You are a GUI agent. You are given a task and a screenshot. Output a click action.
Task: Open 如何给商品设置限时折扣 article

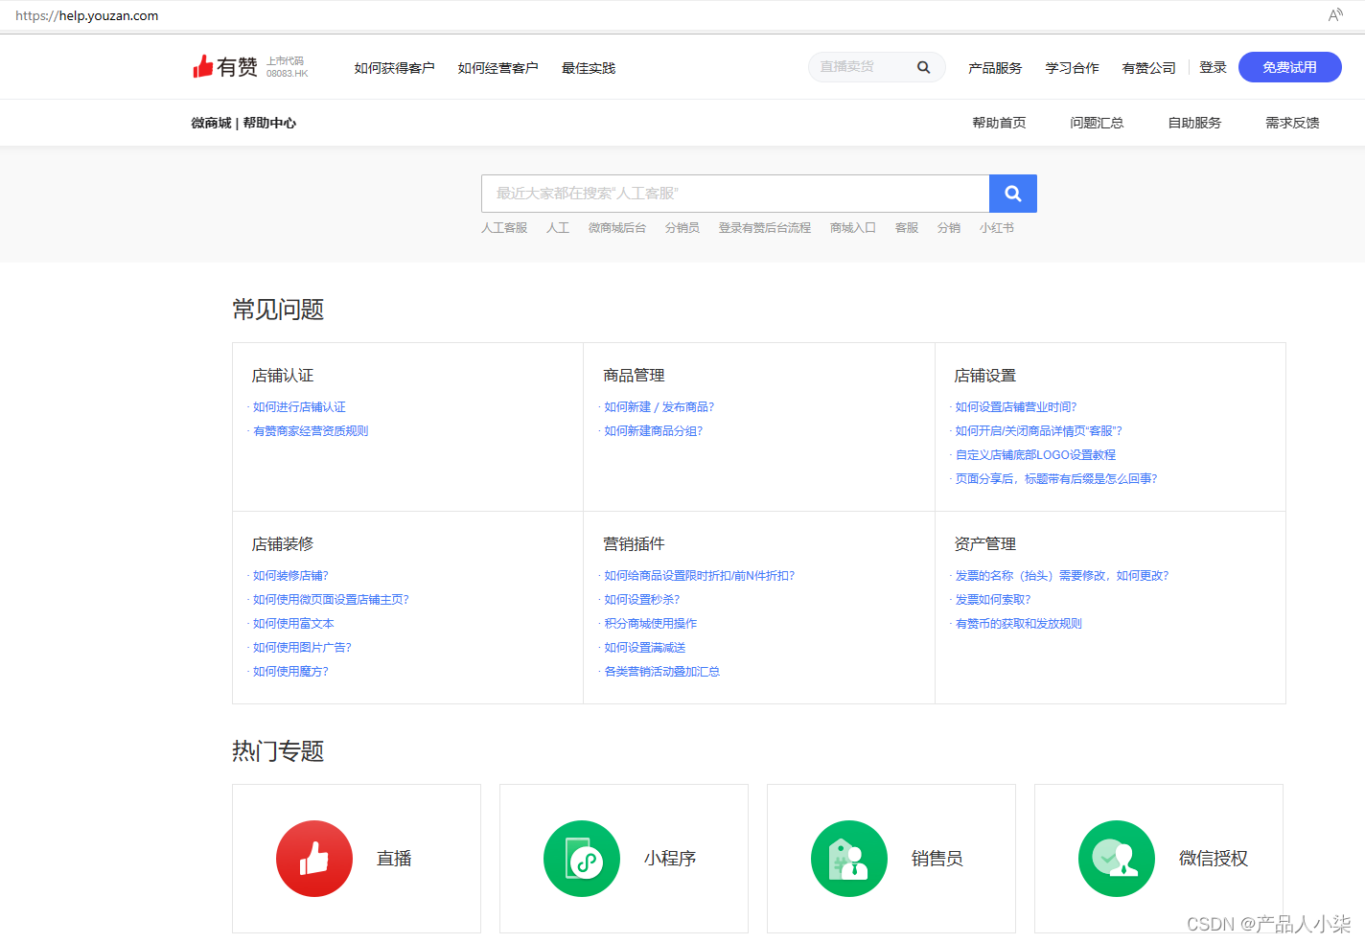[700, 576]
